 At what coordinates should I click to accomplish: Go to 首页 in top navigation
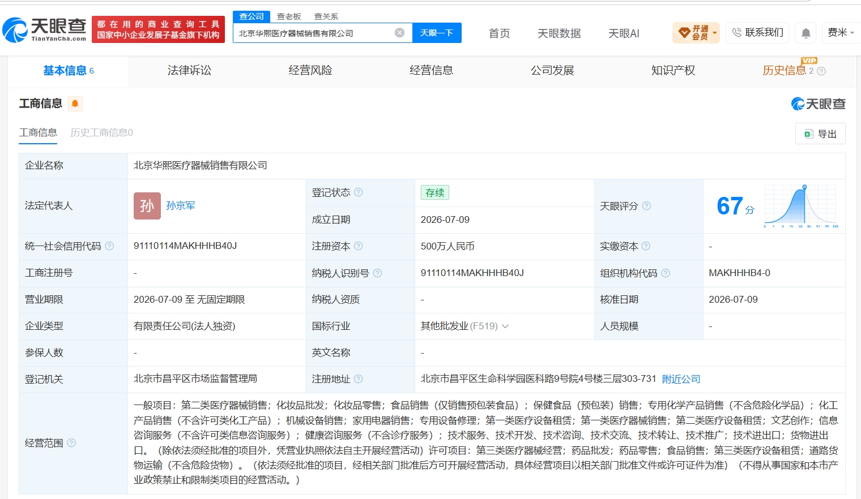coord(499,33)
